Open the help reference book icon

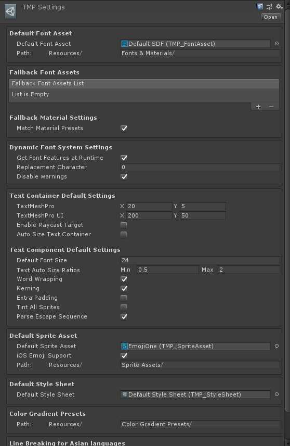[259, 7]
